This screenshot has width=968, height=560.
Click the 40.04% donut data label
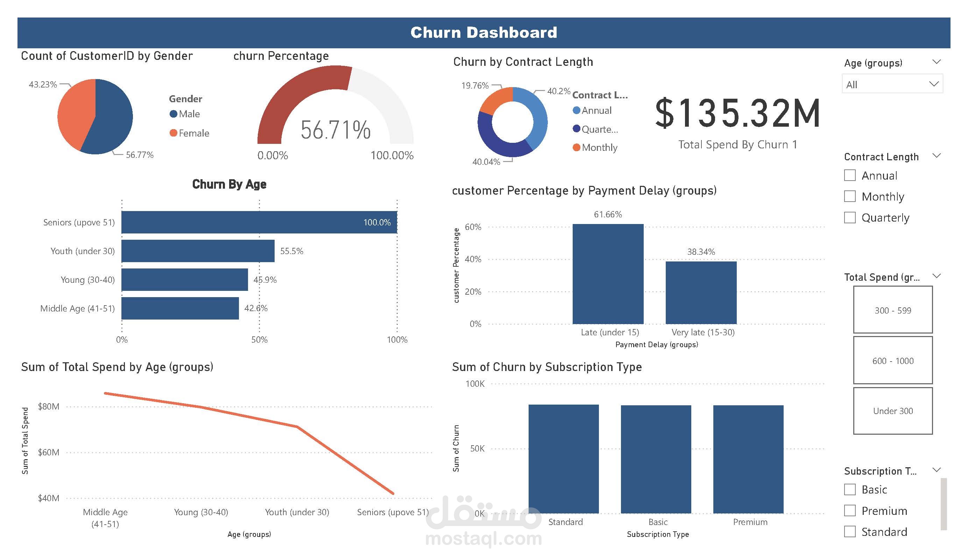[486, 162]
